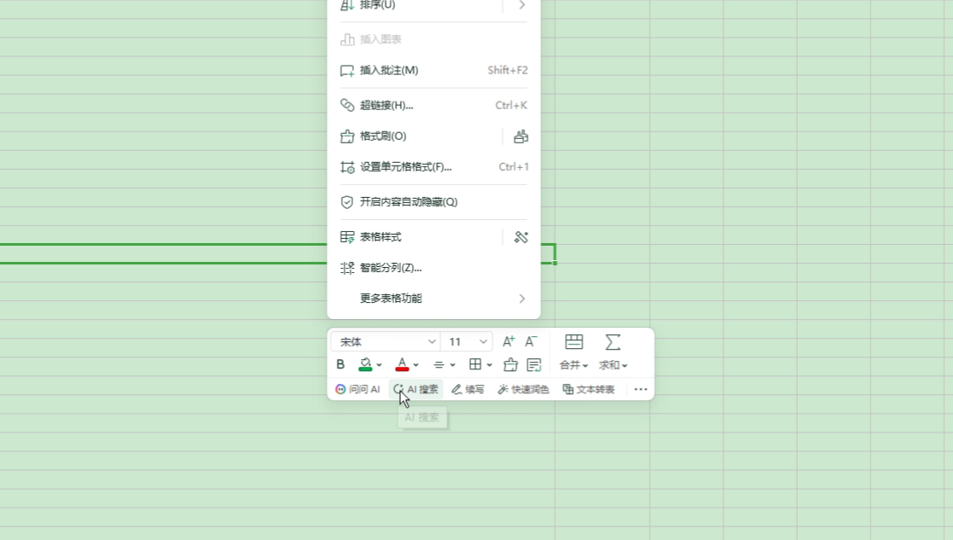Apply the red font color
This screenshot has width=953, height=540.
(x=402, y=365)
